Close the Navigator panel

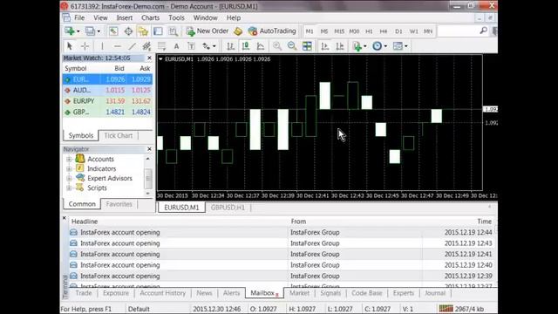click(x=149, y=149)
